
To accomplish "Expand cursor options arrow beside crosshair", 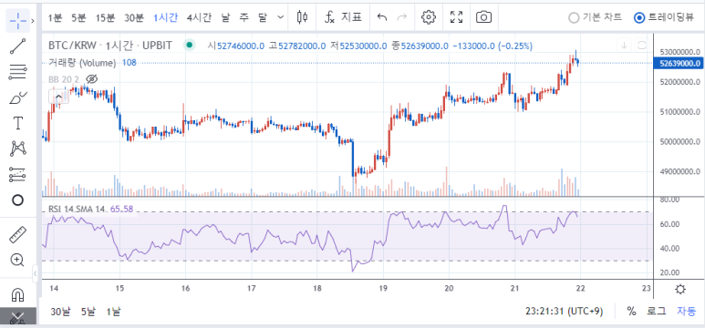I will coord(33,20).
